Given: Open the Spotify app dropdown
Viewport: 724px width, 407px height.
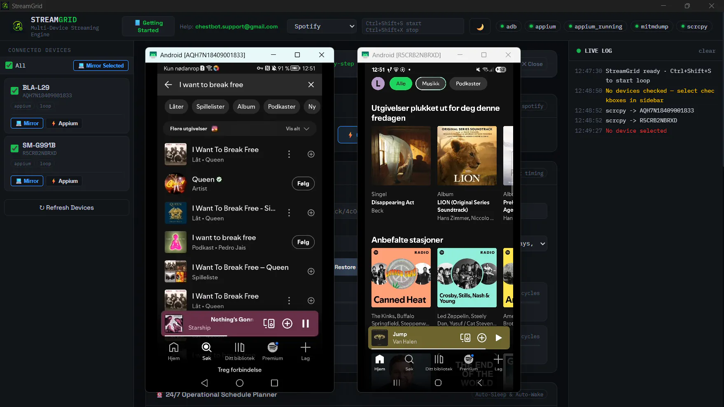Looking at the screenshot, I should pos(322,26).
